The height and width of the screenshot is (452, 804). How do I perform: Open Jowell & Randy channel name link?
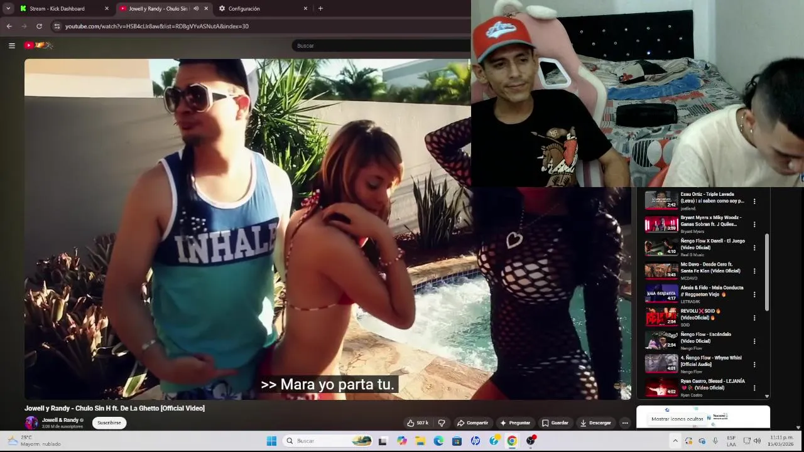click(x=60, y=420)
